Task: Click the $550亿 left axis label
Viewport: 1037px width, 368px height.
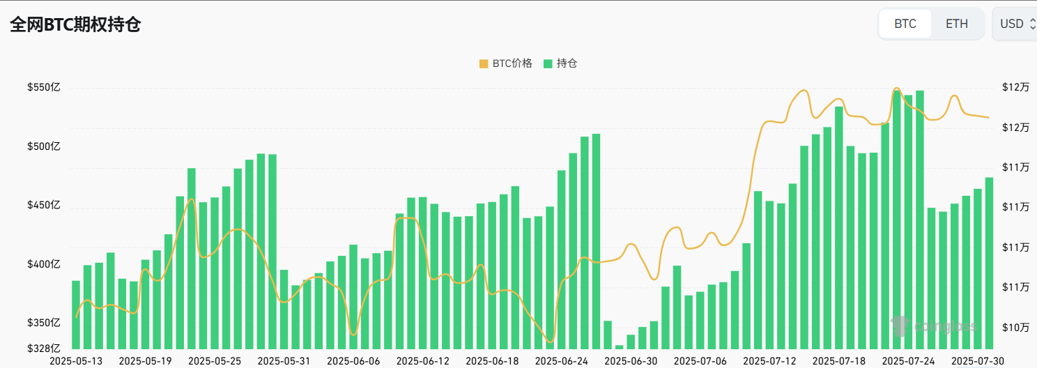Action: click(x=44, y=88)
